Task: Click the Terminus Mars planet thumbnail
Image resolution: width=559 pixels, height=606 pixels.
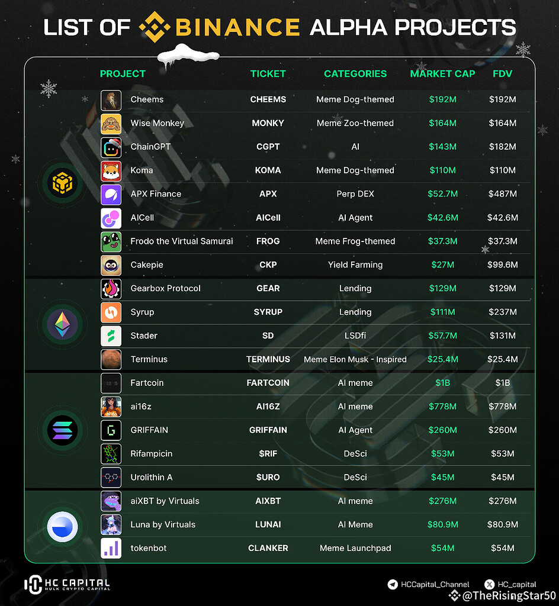Action: (111, 359)
